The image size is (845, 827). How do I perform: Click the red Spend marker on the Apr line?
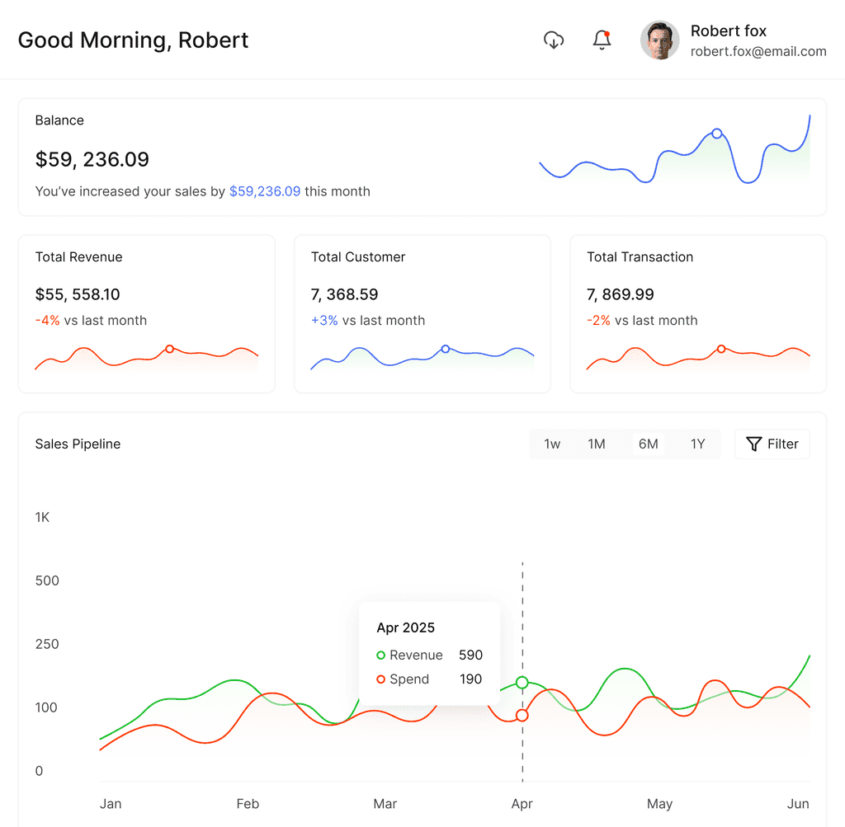pyautogui.click(x=522, y=716)
